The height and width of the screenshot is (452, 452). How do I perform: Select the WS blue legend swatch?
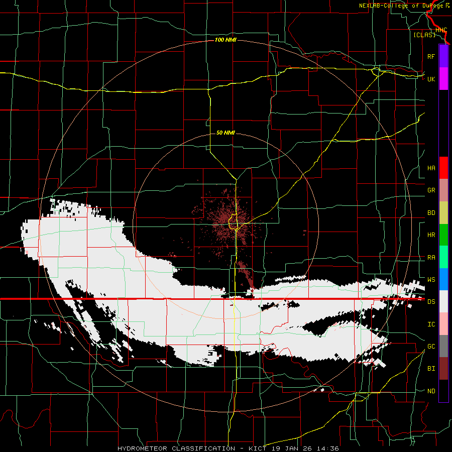[x=443, y=279]
